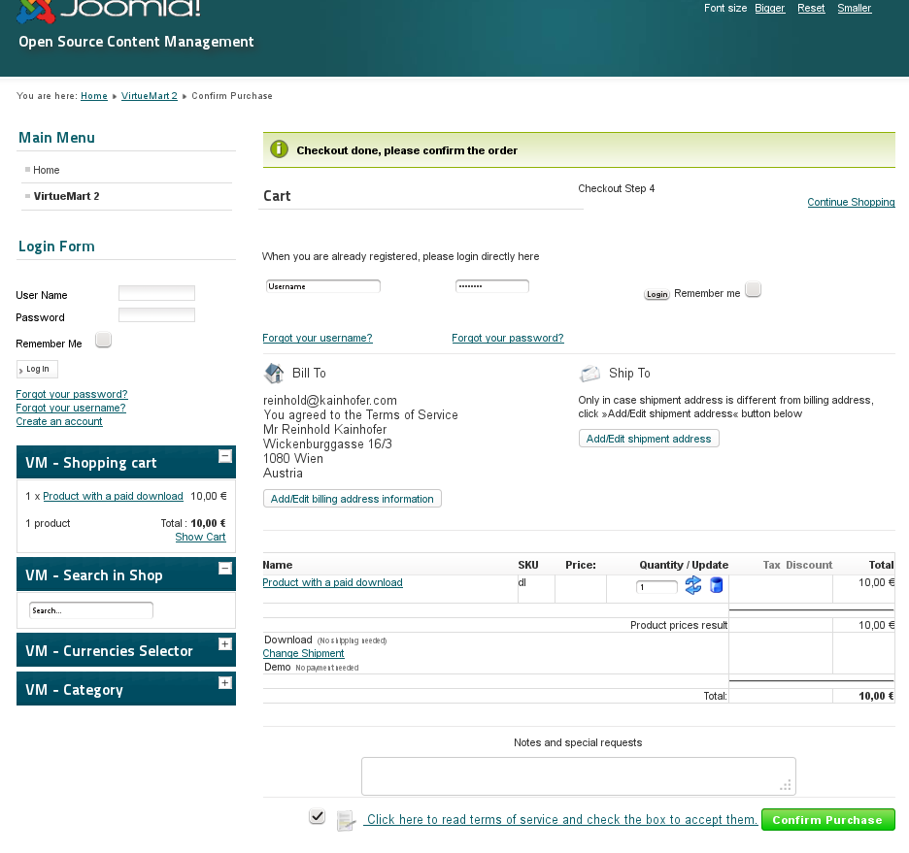Click the 'Product prices result' label
Screen dimensions: 909x853
(x=678, y=625)
